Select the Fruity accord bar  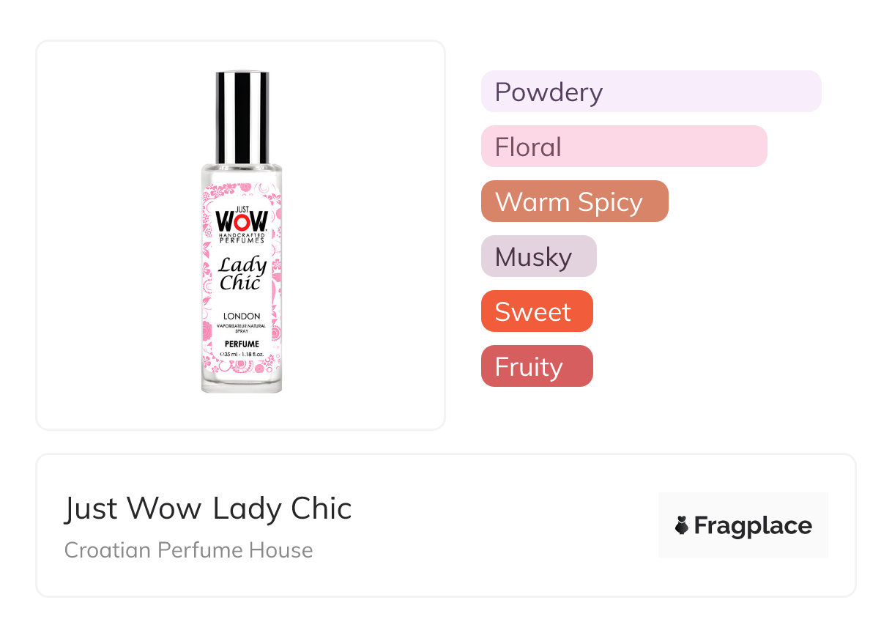pos(537,366)
